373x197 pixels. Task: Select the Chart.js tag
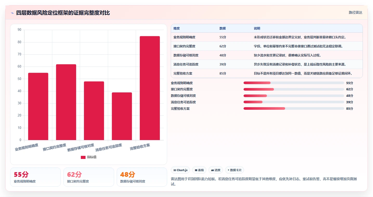[180, 170]
